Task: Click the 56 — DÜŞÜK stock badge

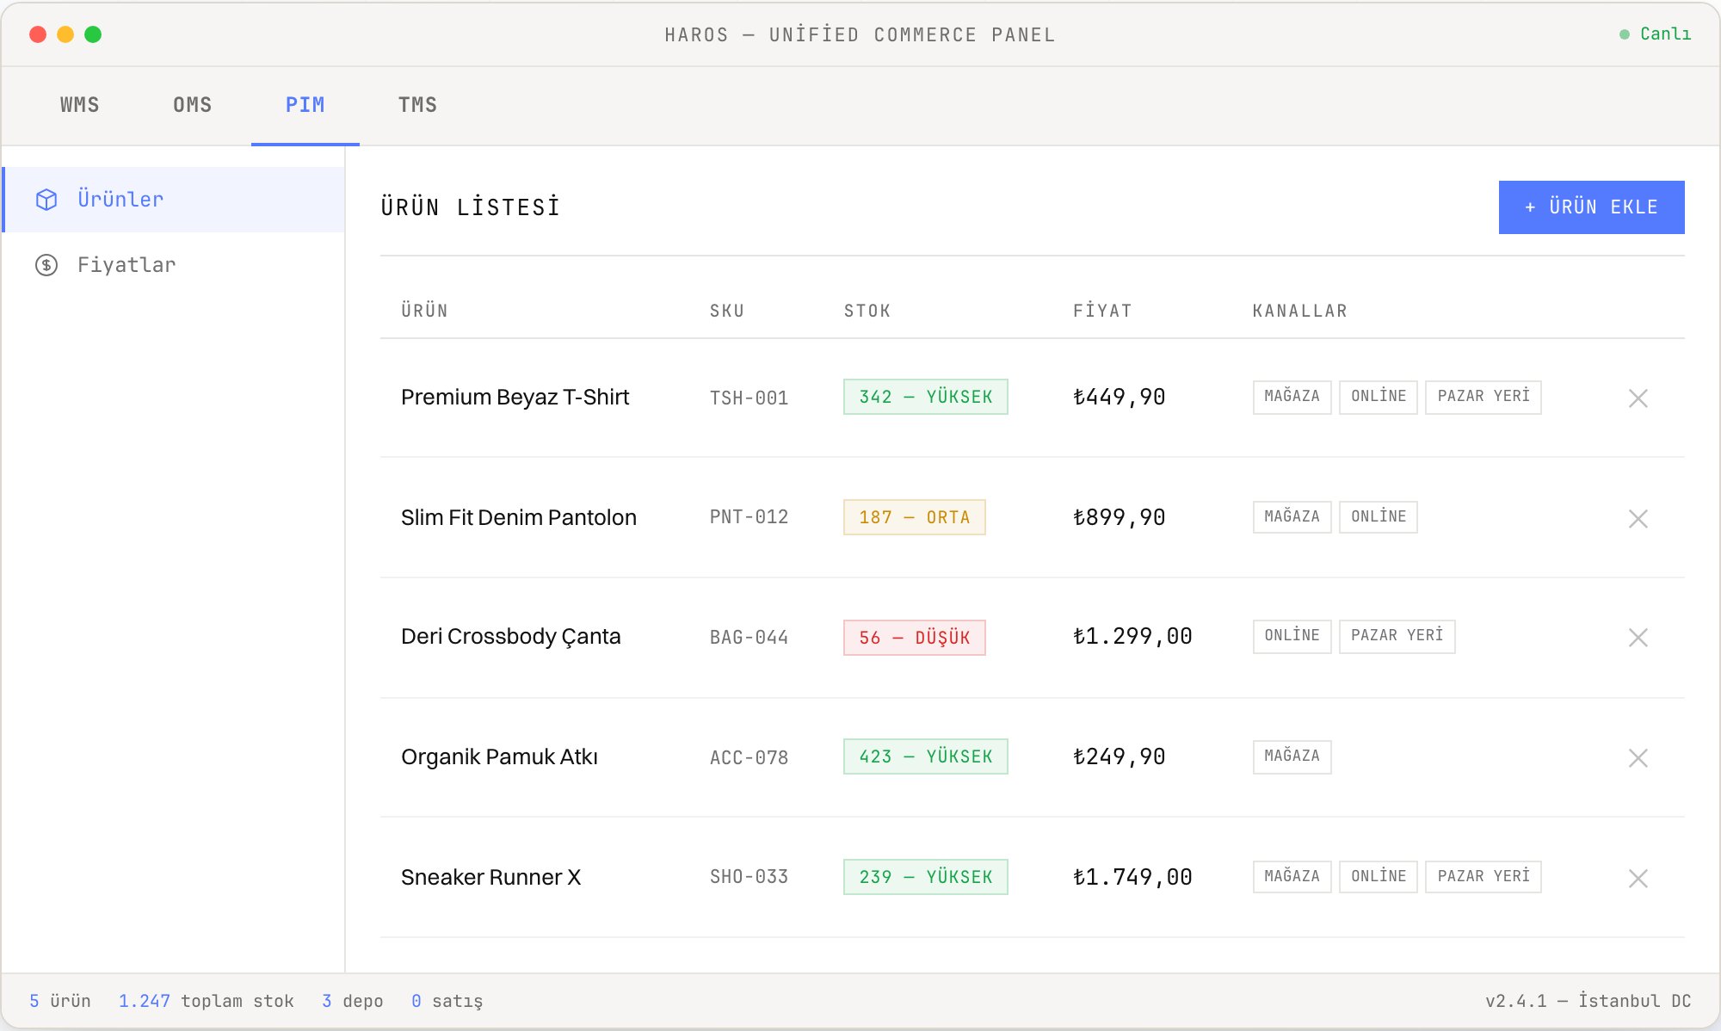Action: 914,638
